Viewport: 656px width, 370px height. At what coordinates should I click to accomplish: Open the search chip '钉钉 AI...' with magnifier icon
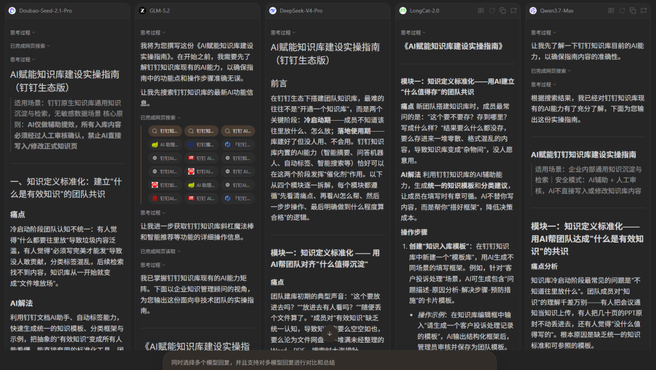click(x=237, y=131)
